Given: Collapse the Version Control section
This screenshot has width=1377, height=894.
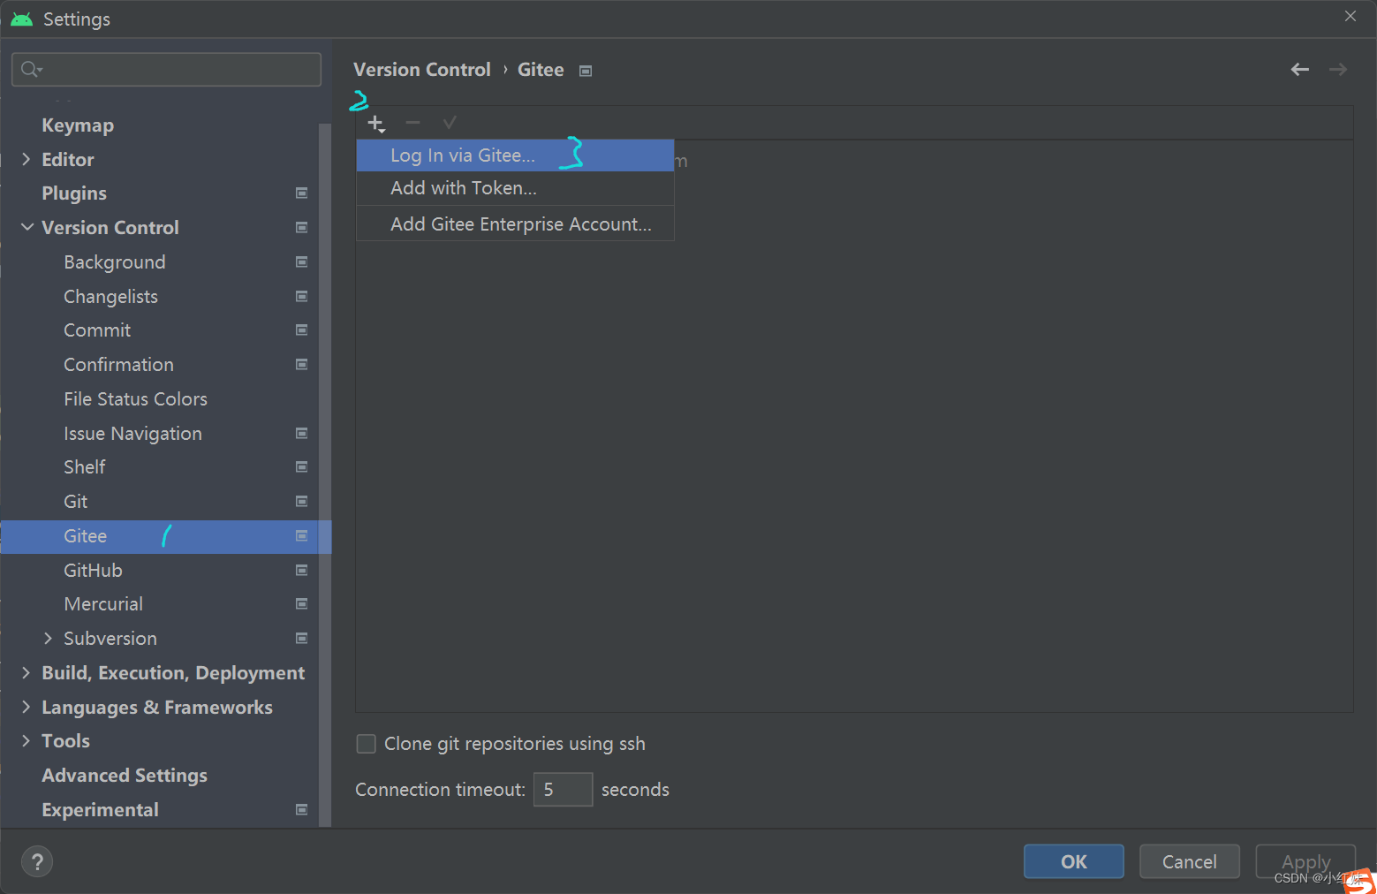Looking at the screenshot, I should pos(27,227).
